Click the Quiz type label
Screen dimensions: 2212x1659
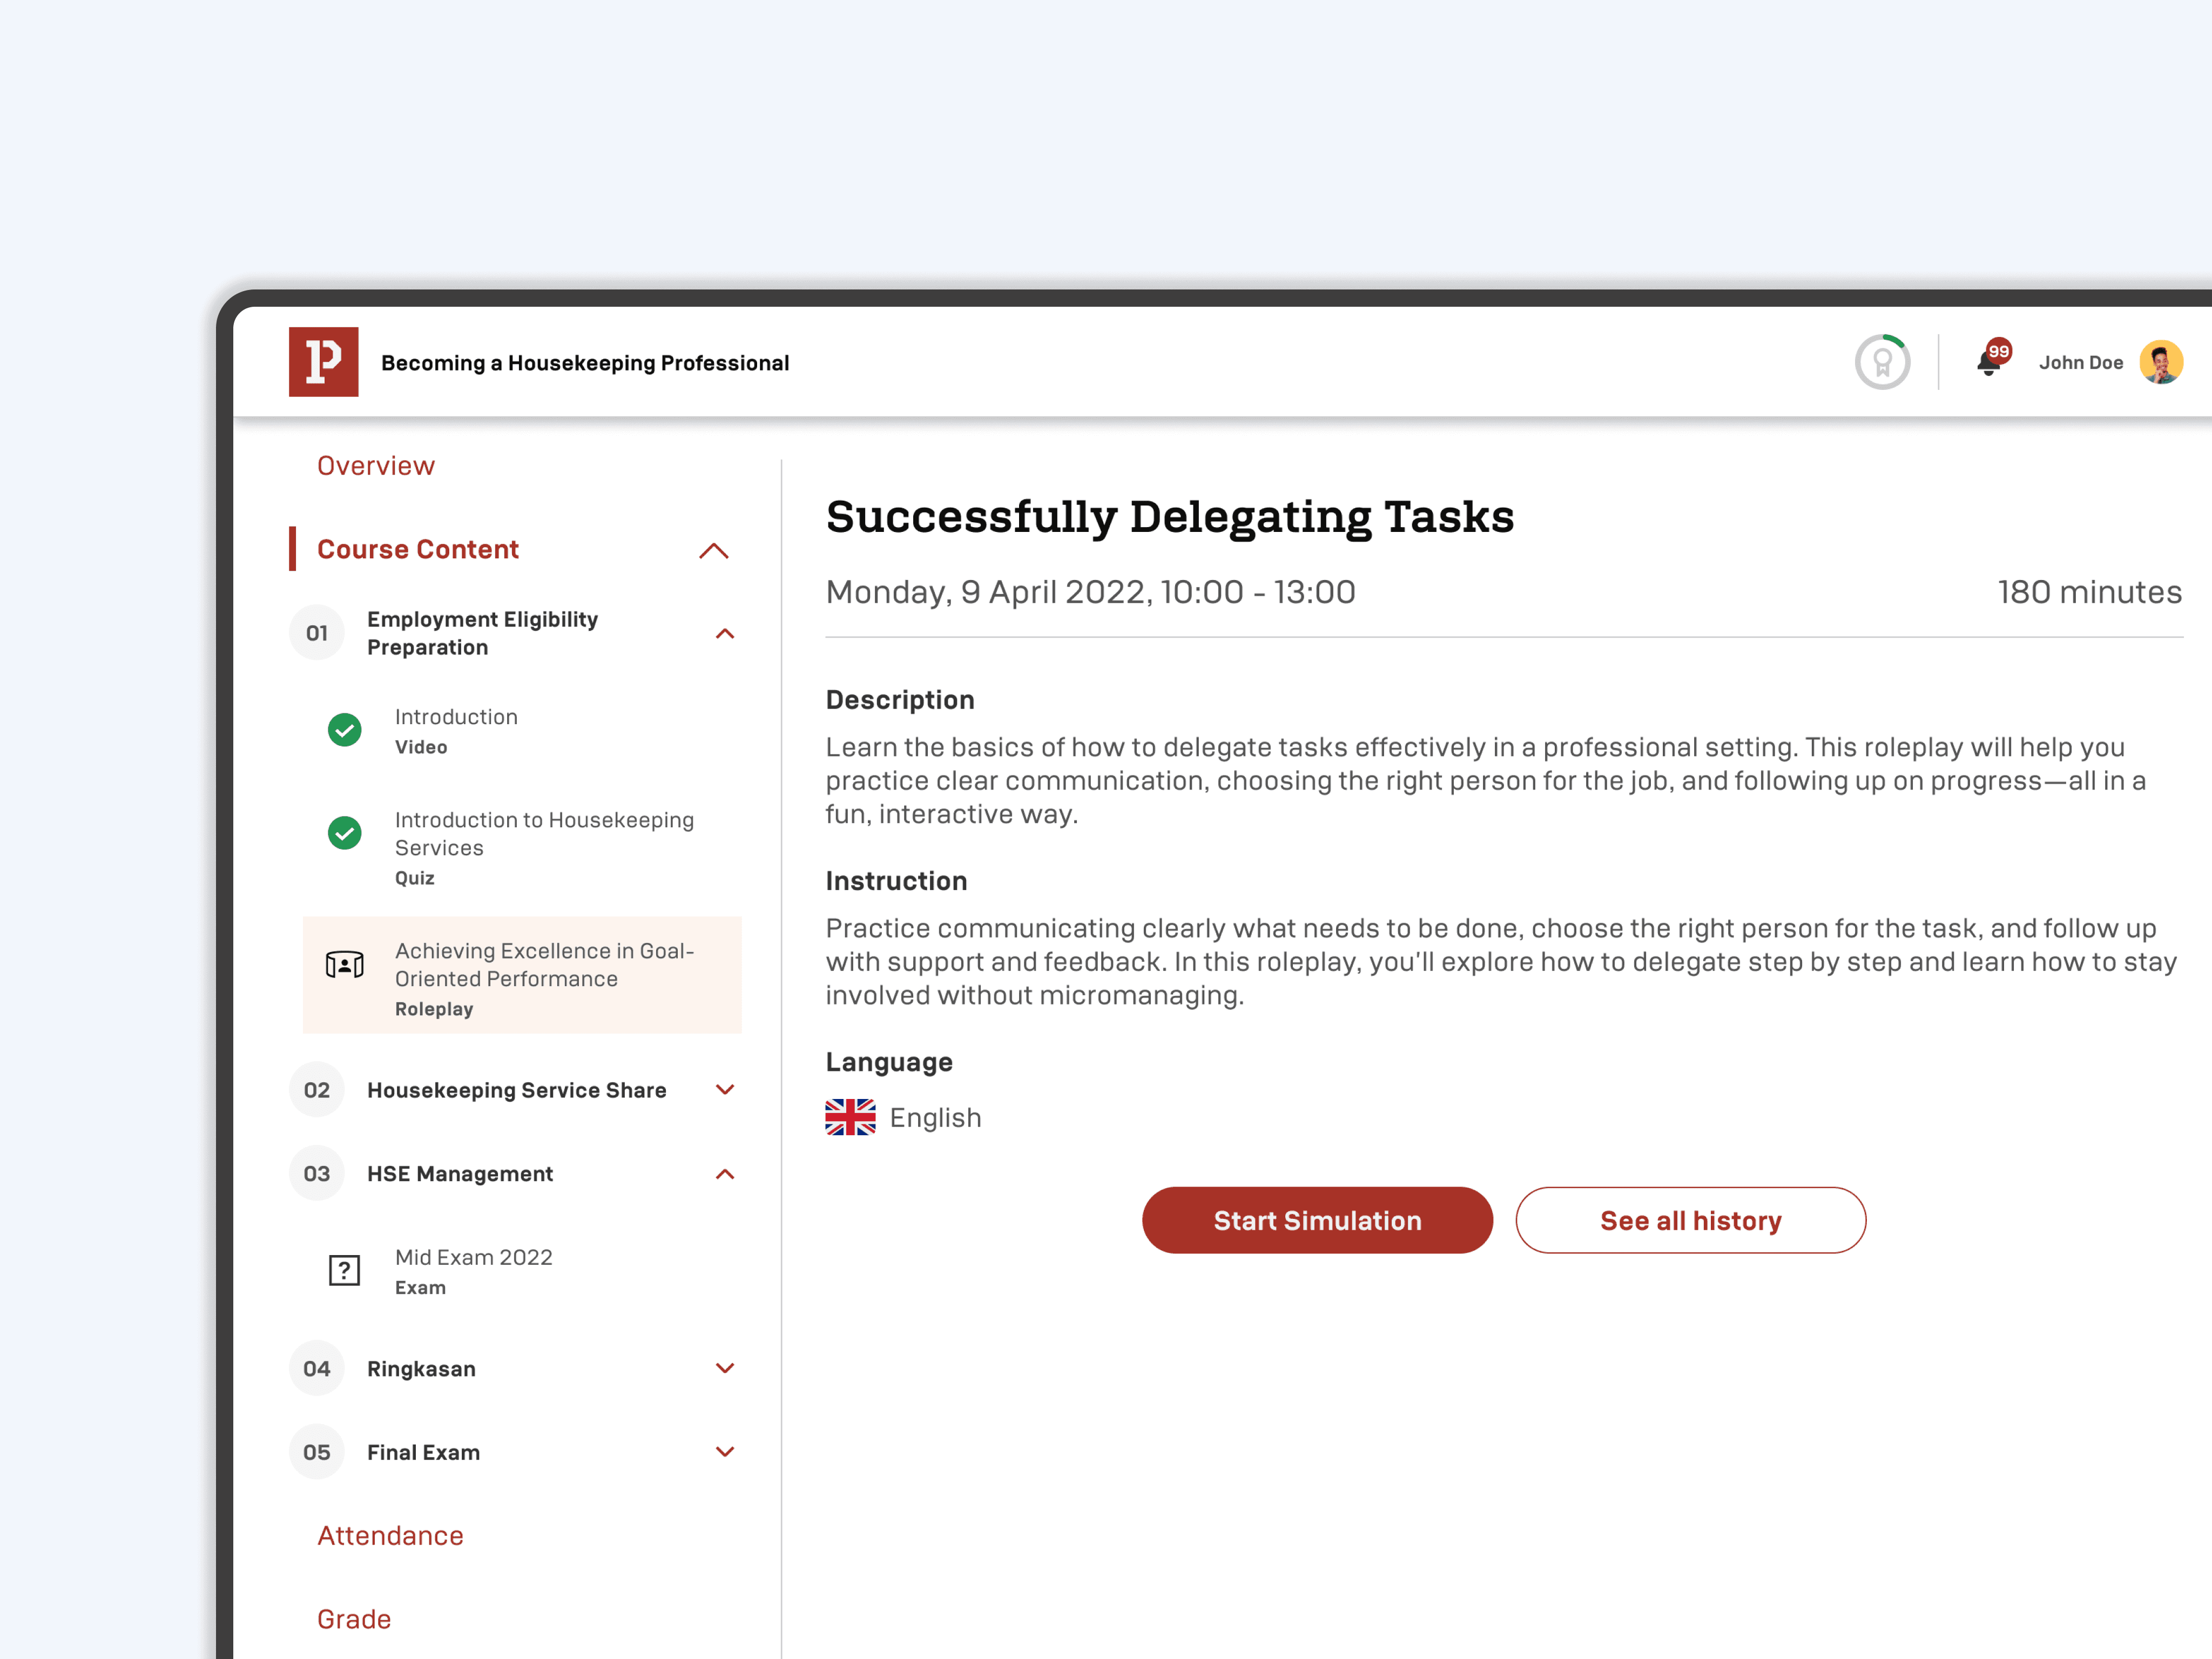(414, 878)
